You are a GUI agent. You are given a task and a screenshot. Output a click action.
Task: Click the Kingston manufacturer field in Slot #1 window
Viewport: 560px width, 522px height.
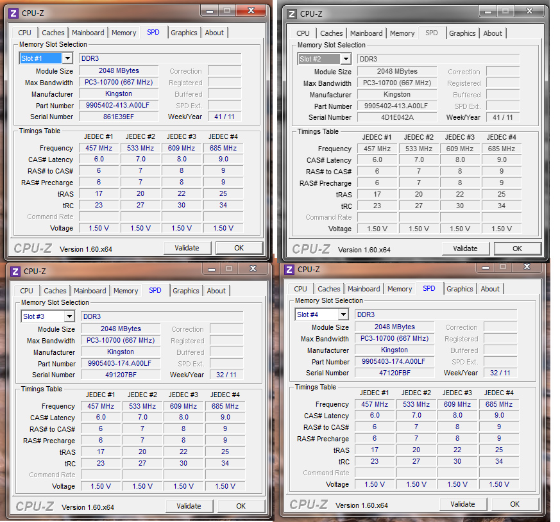point(119,94)
